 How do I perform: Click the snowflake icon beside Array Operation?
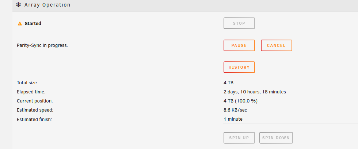click(x=19, y=5)
